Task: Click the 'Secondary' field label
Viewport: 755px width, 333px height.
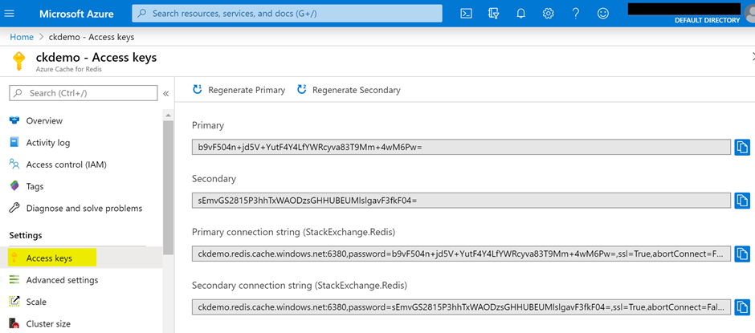Action: point(214,178)
